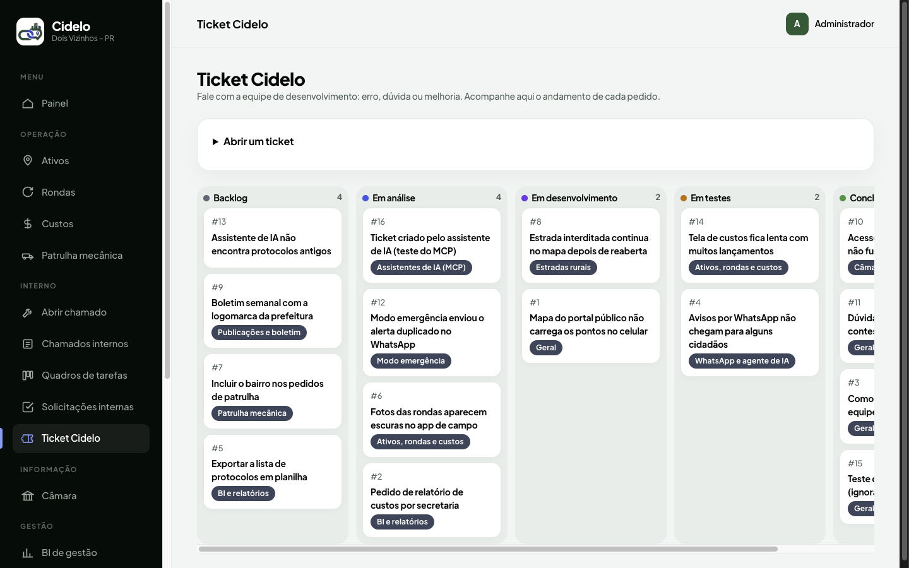
Task: Click the Assistentes de IA (MCP) tag
Action: [x=421, y=268]
